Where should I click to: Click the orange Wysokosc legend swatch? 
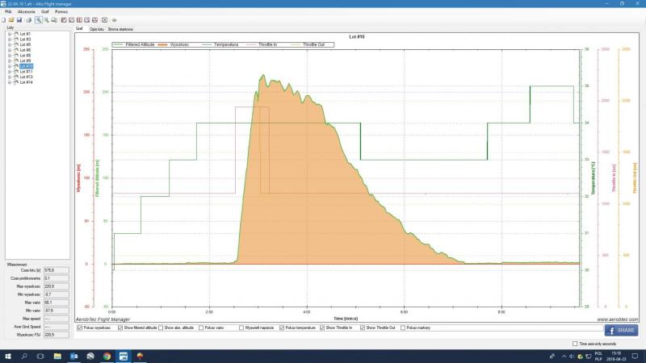click(161, 44)
